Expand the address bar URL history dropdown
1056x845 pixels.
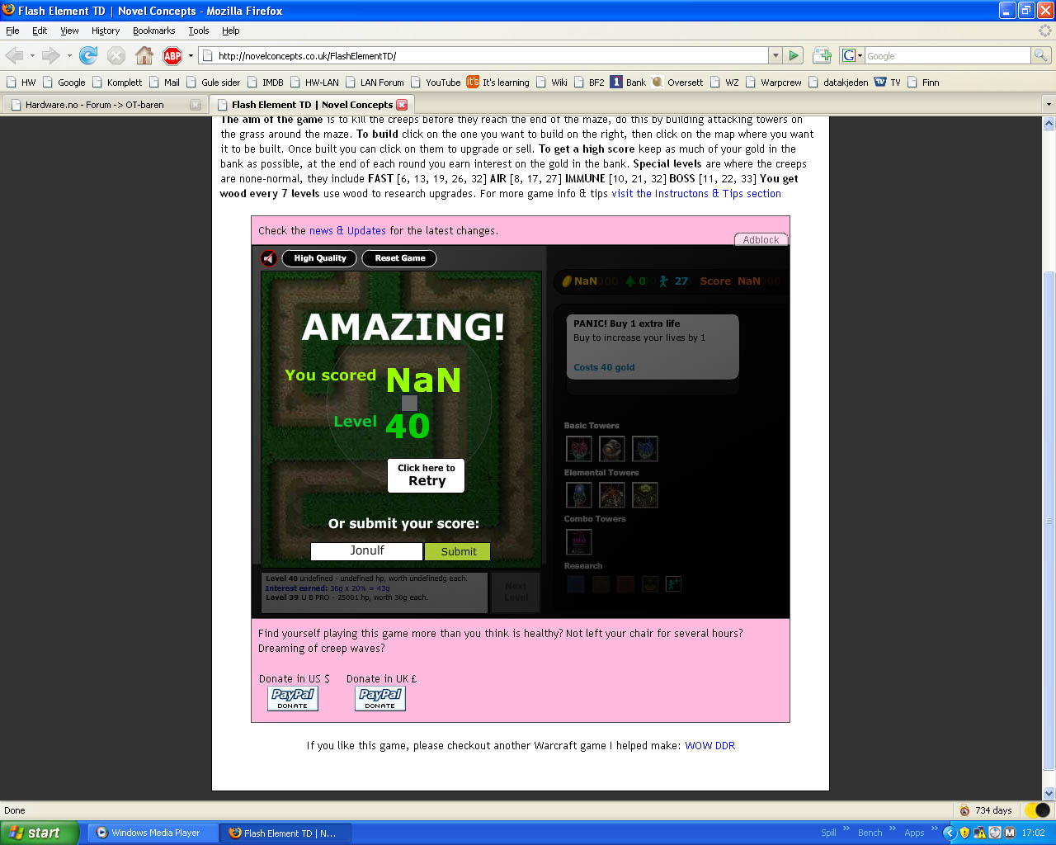(x=775, y=55)
